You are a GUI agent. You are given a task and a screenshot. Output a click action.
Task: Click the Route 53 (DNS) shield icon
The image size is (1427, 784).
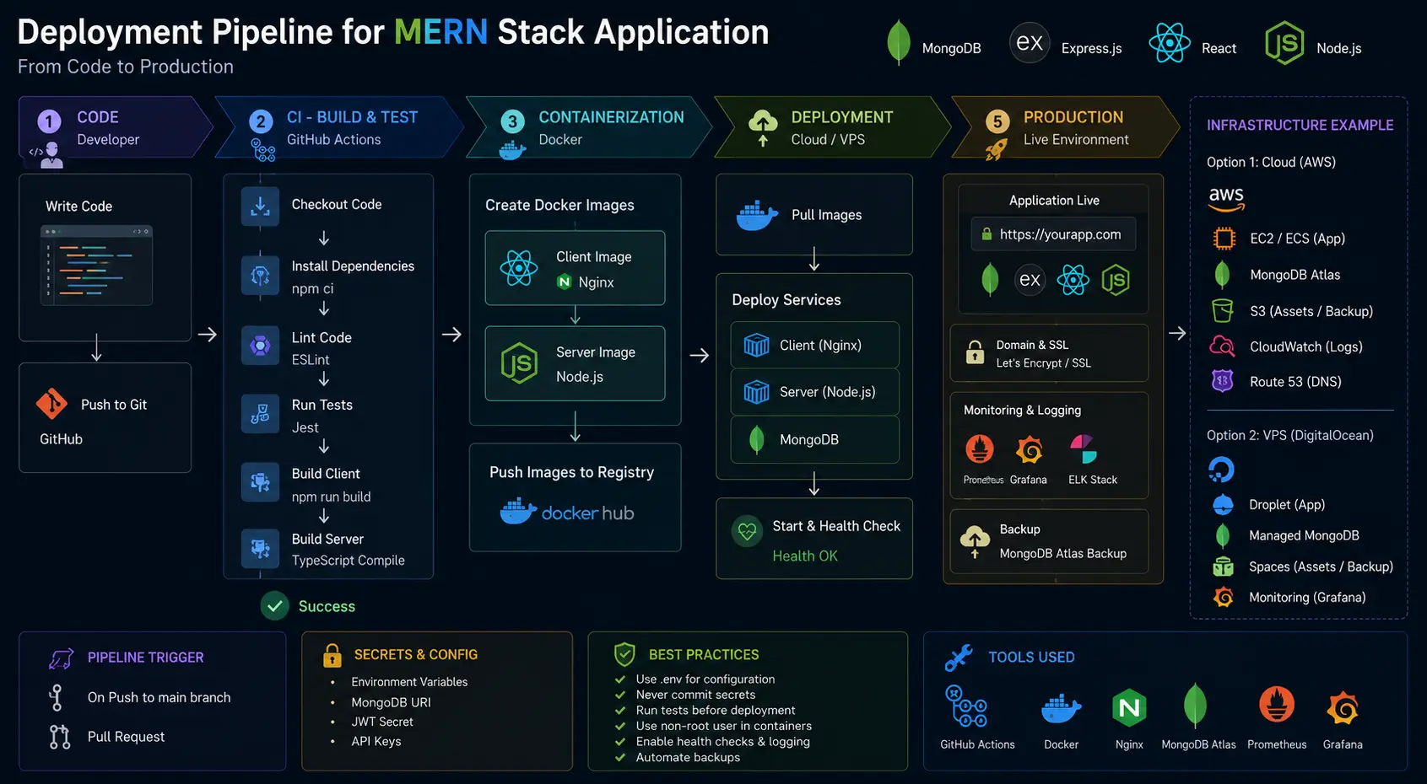1222,381
